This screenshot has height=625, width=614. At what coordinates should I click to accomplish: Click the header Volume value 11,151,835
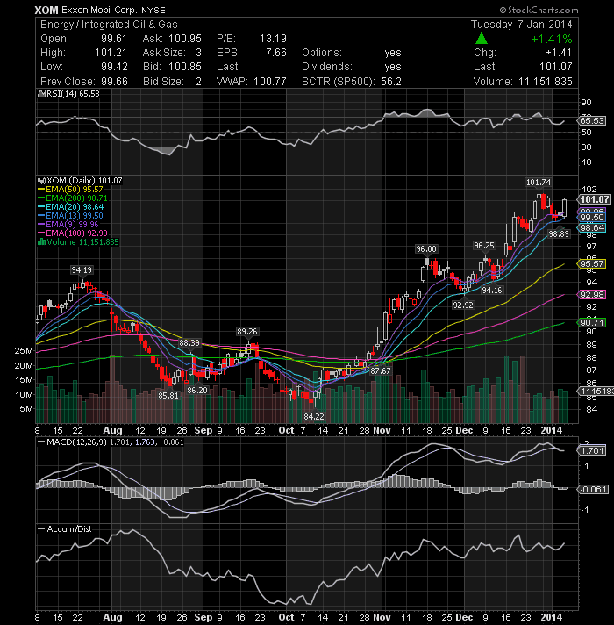545,82
